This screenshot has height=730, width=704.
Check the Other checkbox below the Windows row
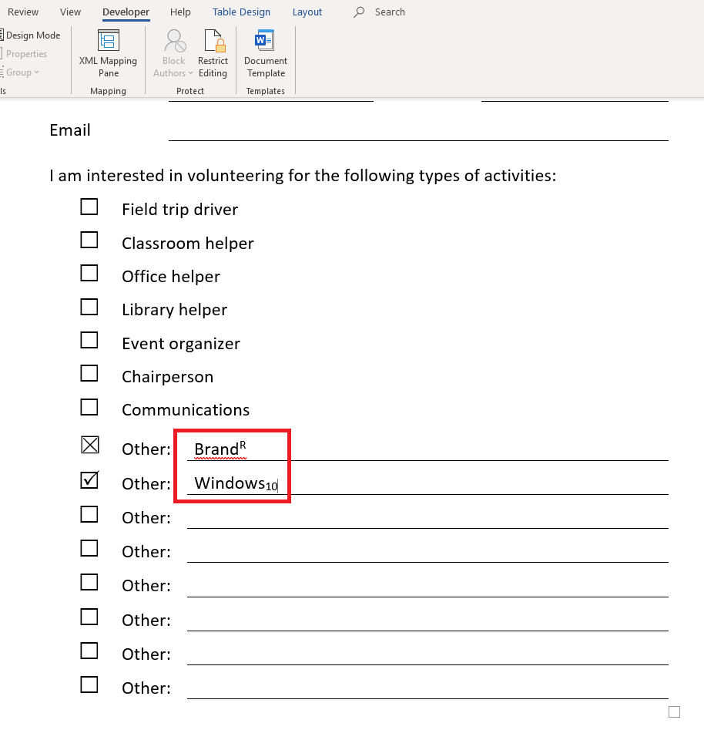[x=89, y=514]
